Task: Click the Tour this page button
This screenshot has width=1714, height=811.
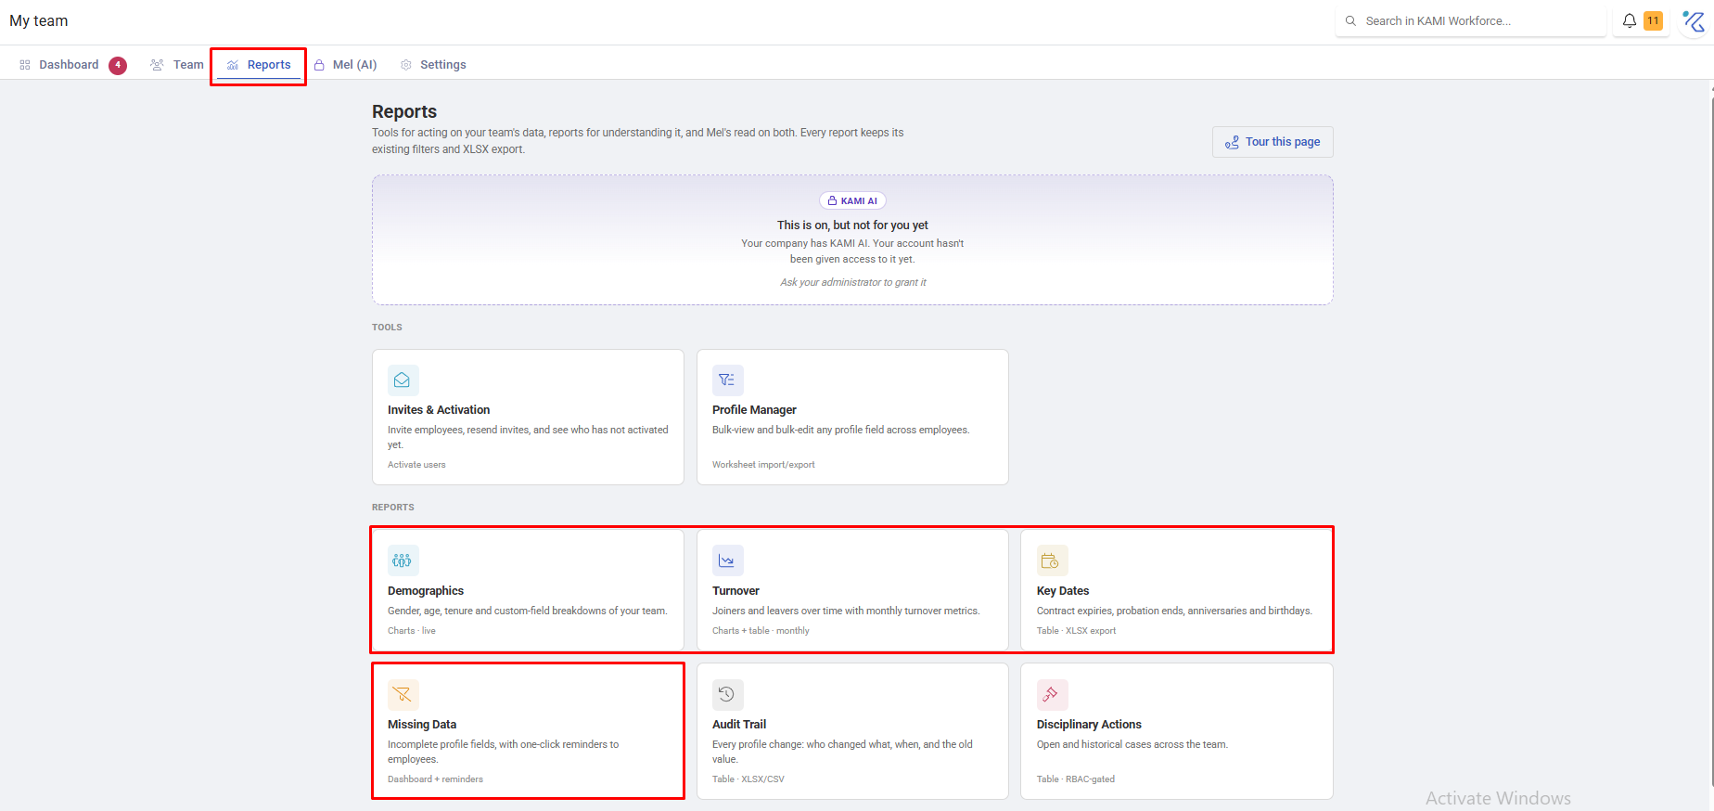Action: 1273,142
